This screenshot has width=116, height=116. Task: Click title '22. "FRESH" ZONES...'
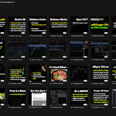(x=57, y=84)
